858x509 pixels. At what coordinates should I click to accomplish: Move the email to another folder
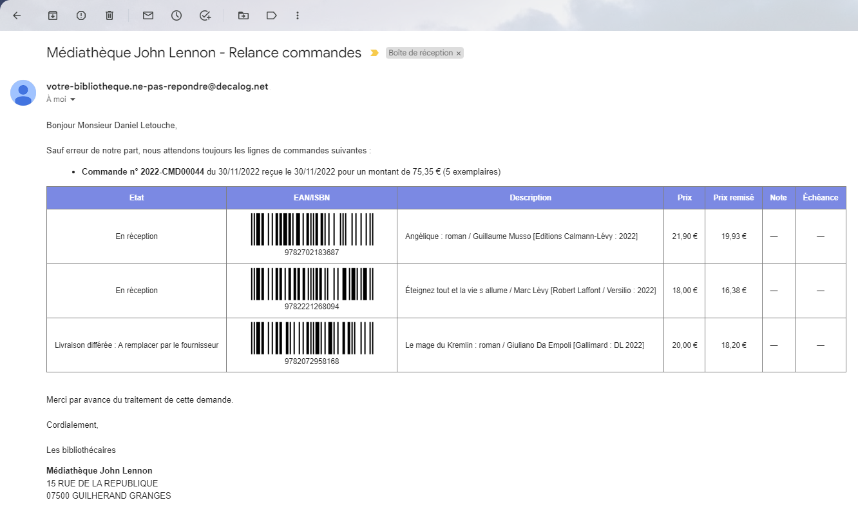tap(243, 15)
